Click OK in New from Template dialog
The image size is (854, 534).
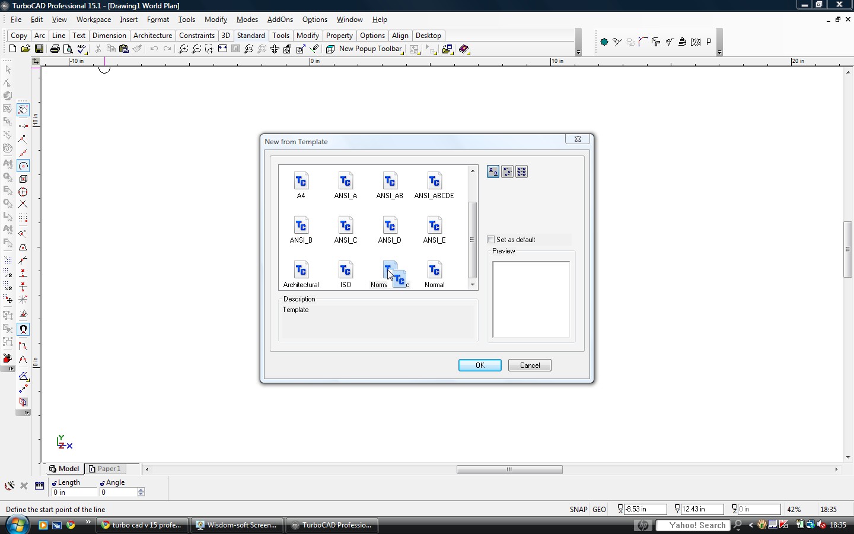coord(480,365)
